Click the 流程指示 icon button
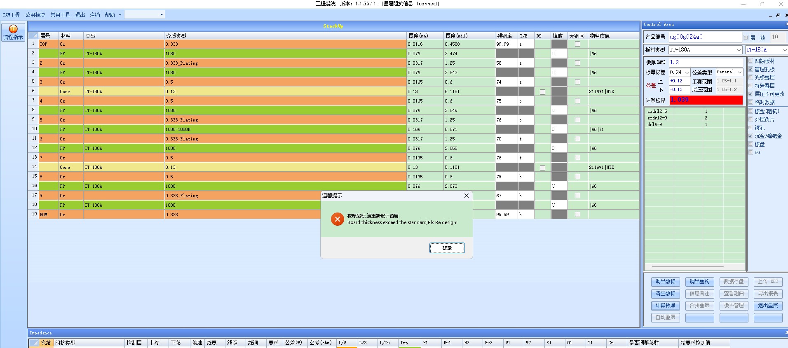The width and height of the screenshot is (788, 348). (13, 32)
